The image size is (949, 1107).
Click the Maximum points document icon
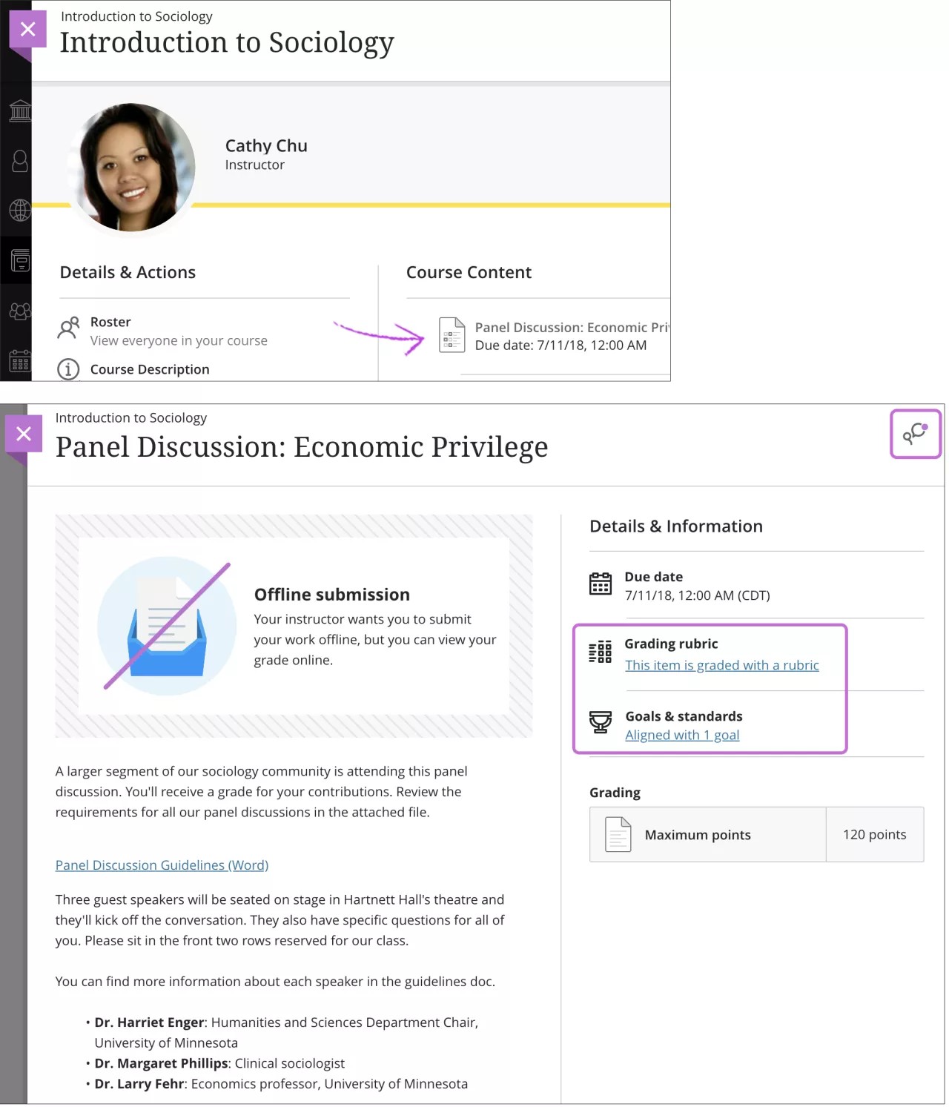pyautogui.click(x=616, y=834)
